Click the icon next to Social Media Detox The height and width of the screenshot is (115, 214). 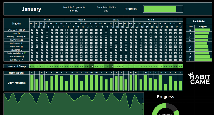click(x=25, y=53)
